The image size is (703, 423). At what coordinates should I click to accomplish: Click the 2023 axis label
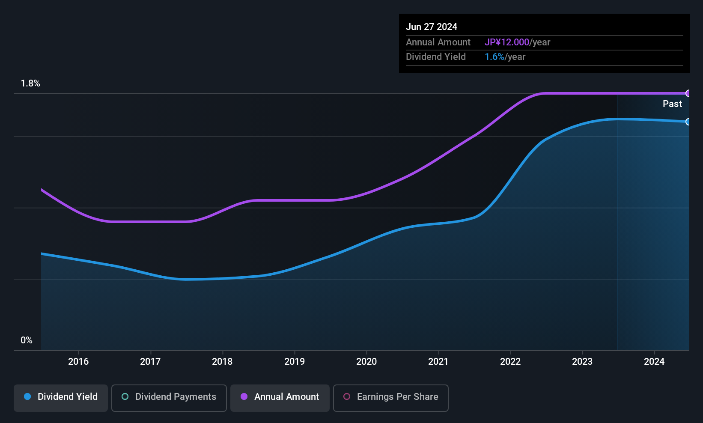pyautogui.click(x=582, y=361)
